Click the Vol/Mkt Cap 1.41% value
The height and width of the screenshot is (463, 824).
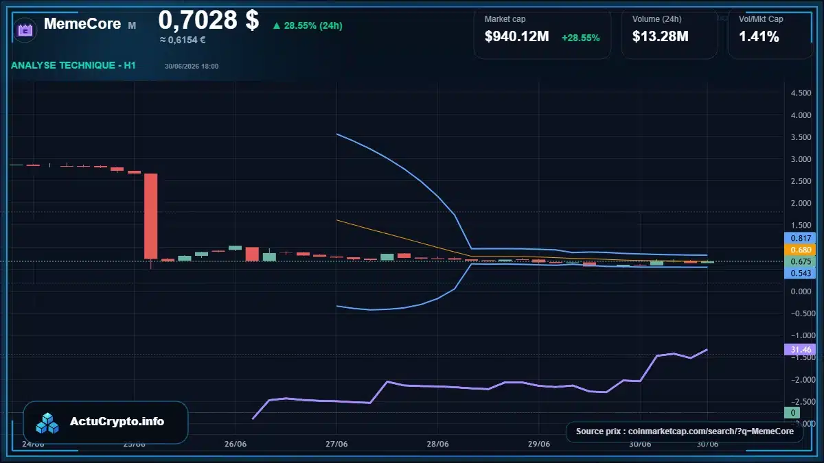759,37
